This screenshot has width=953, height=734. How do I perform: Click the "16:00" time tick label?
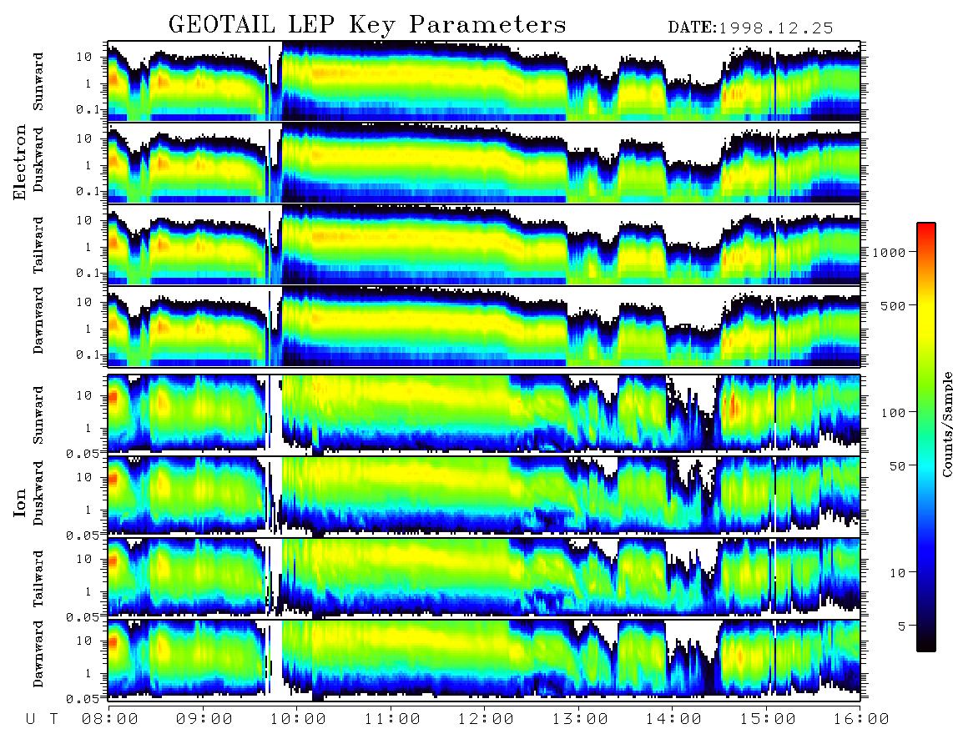tap(861, 719)
